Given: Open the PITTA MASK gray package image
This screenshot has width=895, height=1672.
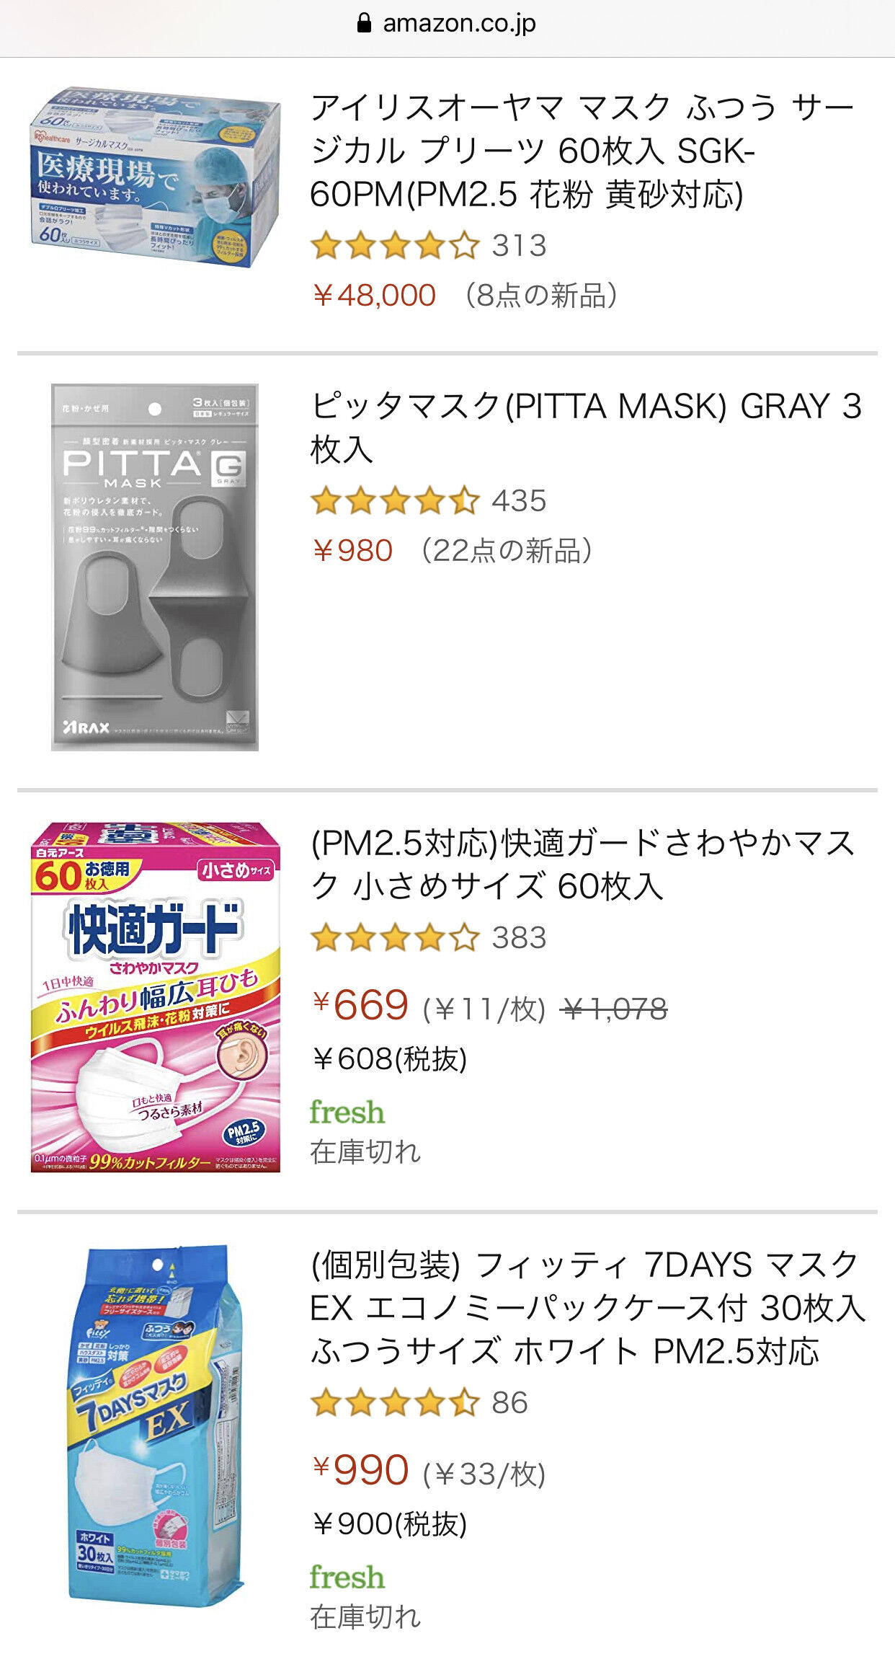Looking at the screenshot, I should 155,567.
